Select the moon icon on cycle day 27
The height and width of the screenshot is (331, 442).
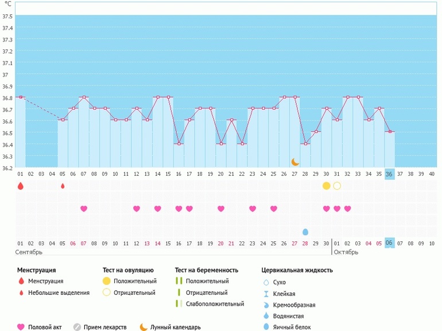295,162
